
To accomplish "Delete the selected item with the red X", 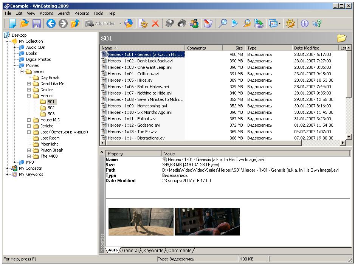I will pyautogui.click(x=155, y=23).
